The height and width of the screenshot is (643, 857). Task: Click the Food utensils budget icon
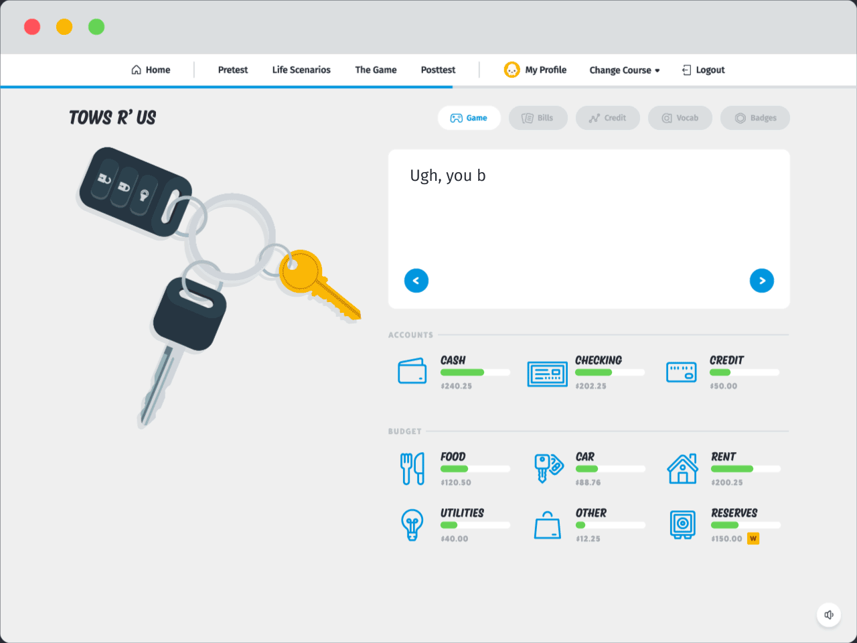(x=412, y=468)
